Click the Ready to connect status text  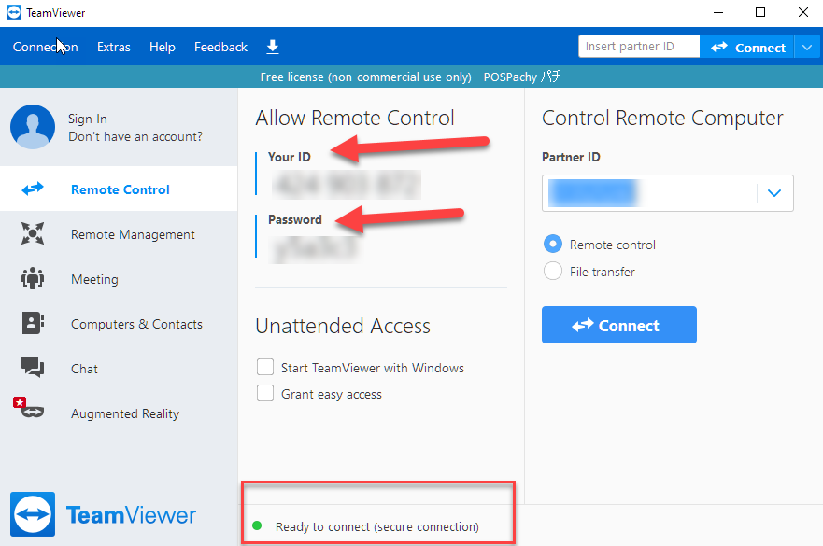coord(376,526)
